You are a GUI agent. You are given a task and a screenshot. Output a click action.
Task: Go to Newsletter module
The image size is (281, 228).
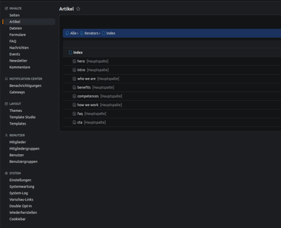tap(18, 60)
